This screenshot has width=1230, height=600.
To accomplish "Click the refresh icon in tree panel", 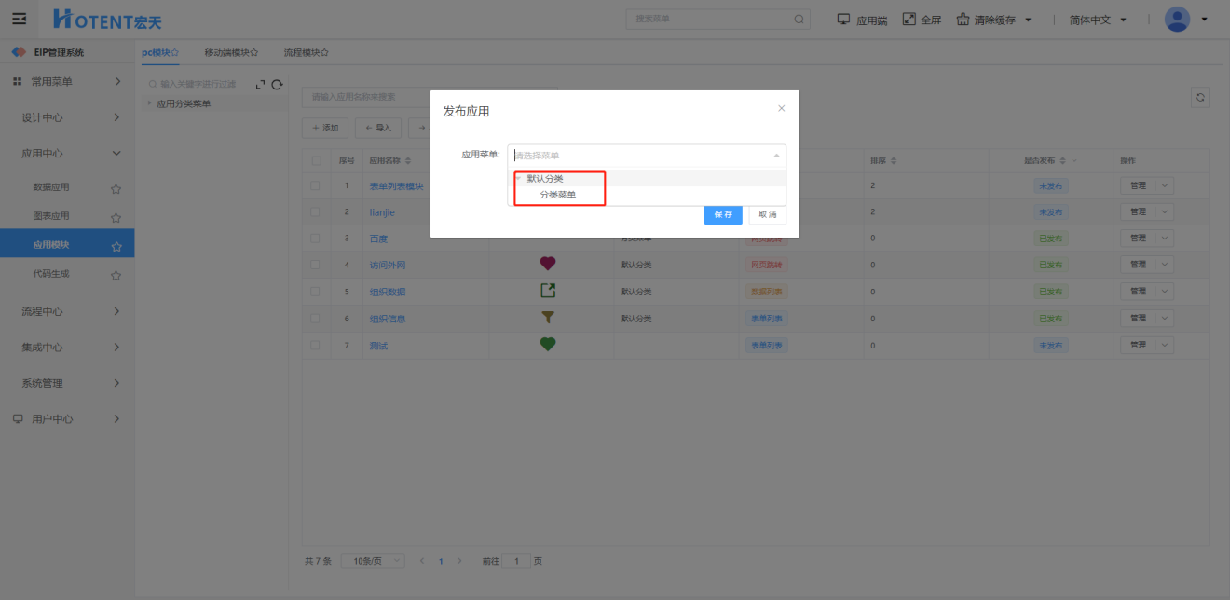I will tap(277, 85).
